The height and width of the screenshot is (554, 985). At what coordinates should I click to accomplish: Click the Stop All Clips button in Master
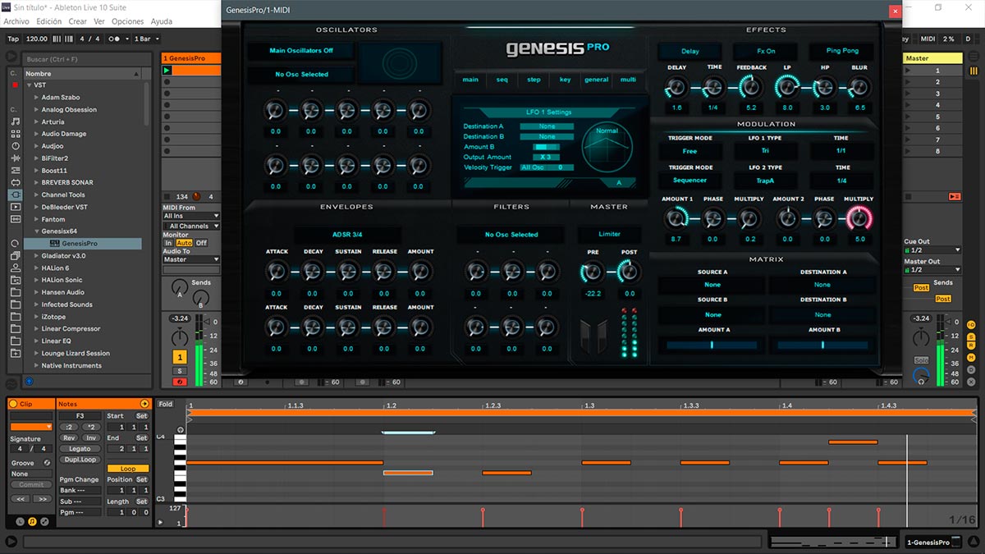pos(908,196)
